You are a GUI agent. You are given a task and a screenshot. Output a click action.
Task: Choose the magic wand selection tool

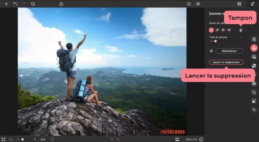217,30
